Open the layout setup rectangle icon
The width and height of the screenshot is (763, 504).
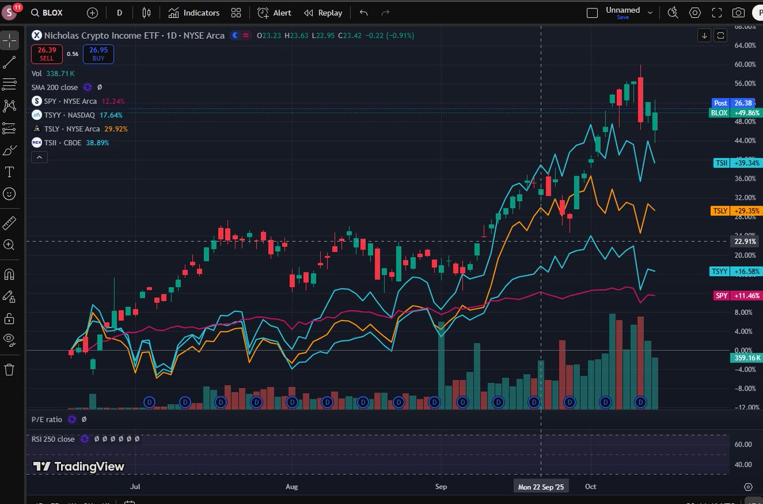pyautogui.click(x=592, y=13)
